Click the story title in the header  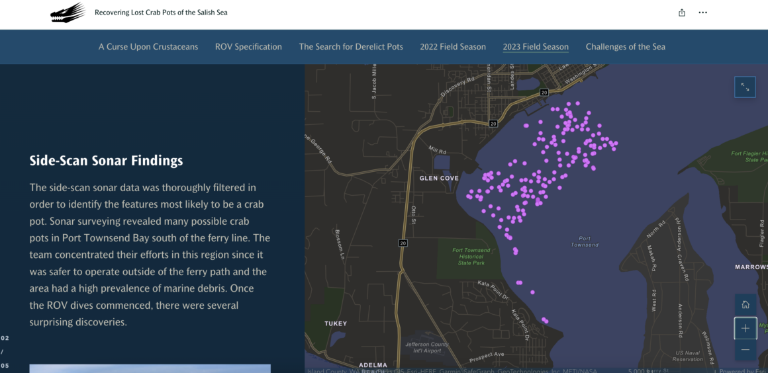[x=161, y=13]
